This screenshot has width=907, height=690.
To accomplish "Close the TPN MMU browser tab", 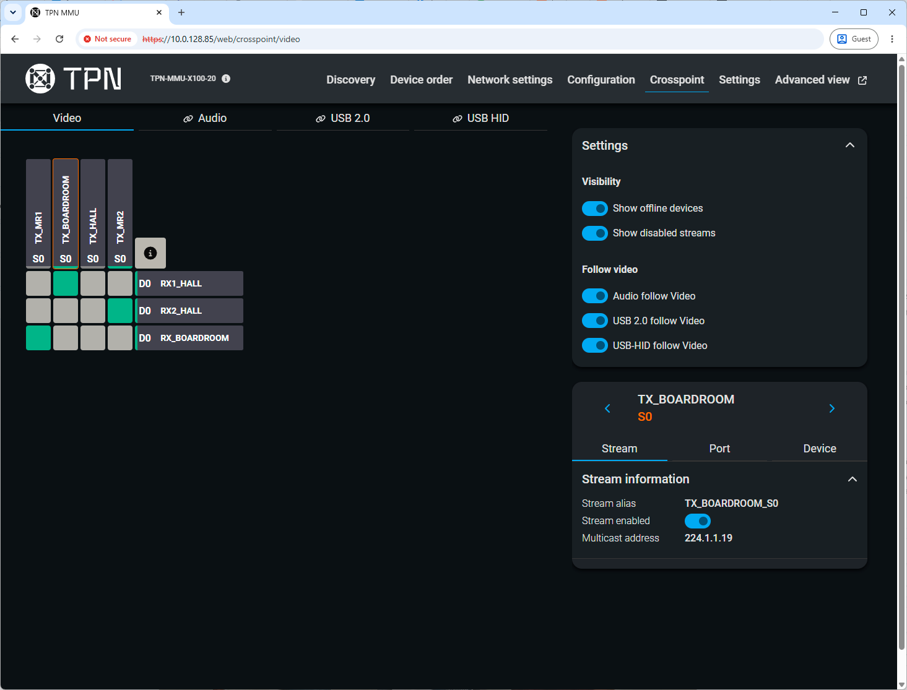I will [x=159, y=12].
